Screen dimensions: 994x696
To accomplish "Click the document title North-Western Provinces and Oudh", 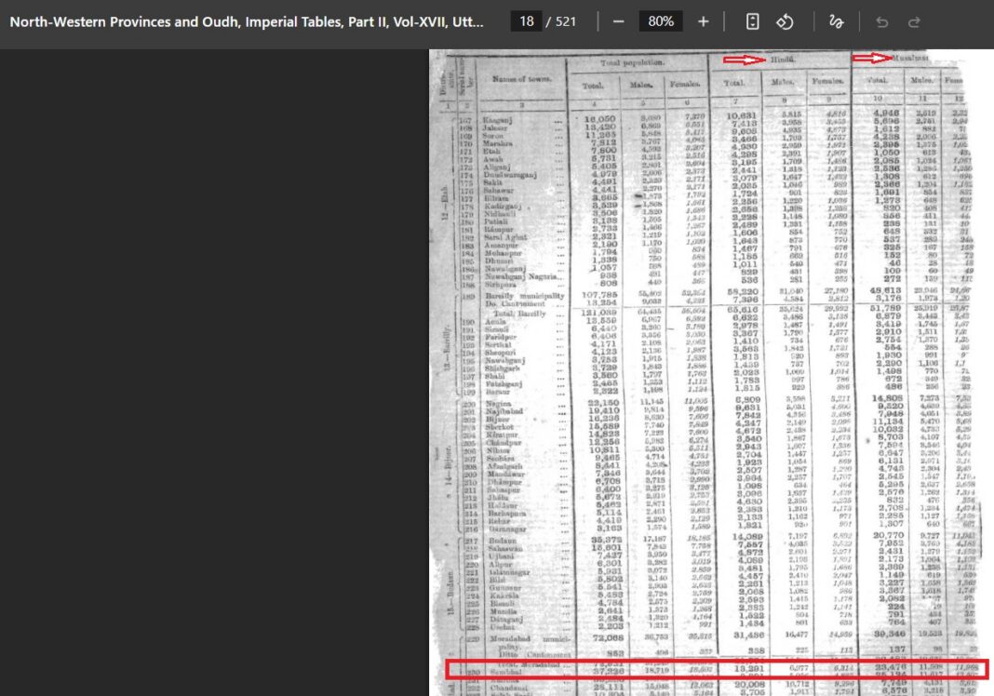I will pyautogui.click(x=247, y=21).
